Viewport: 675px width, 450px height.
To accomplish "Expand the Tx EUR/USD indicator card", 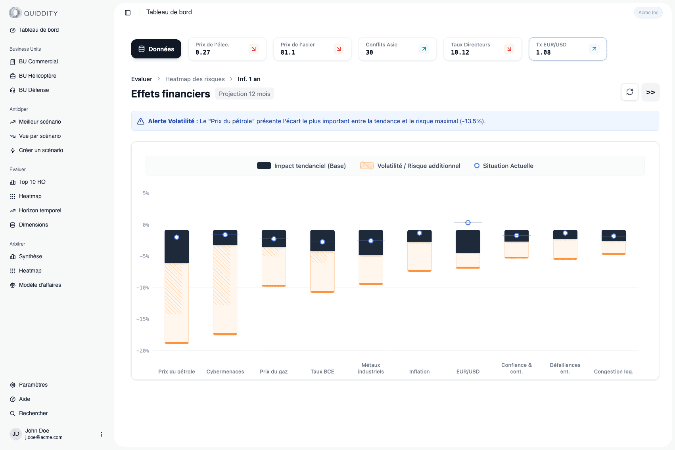I will coord(568,49).
